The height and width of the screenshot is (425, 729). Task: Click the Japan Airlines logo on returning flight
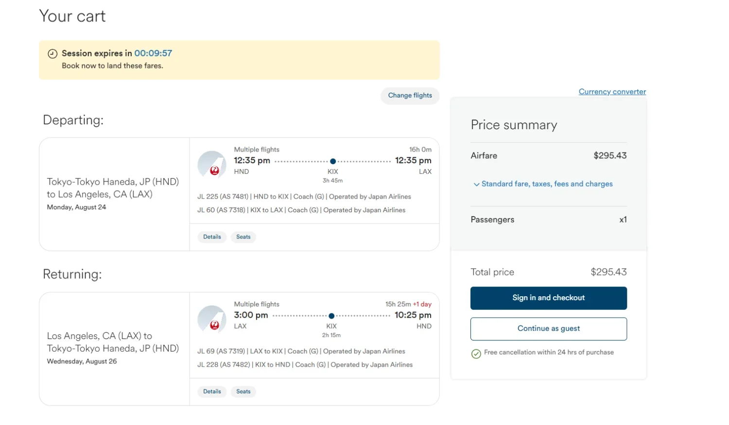coord(212,319)
